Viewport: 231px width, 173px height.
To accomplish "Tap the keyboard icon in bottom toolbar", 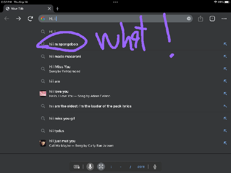I will point(77,167).
